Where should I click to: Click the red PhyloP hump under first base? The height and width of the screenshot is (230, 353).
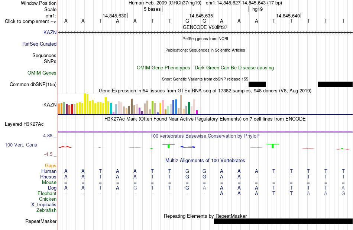coord(65,147)
